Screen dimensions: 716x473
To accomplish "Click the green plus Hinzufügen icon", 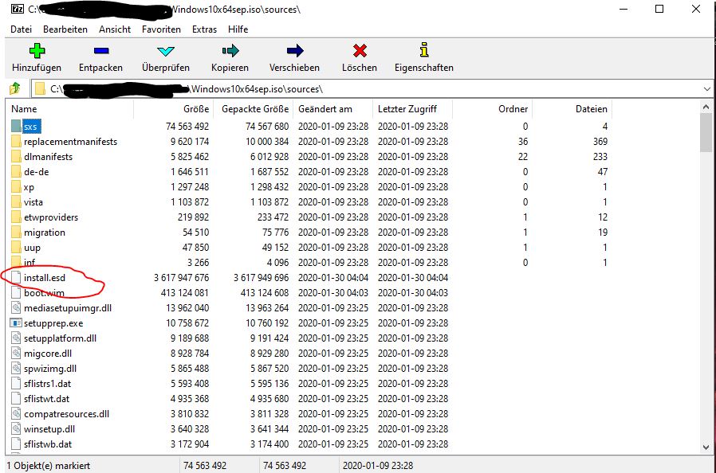I will pyautogui.click(x=37, y=50).
